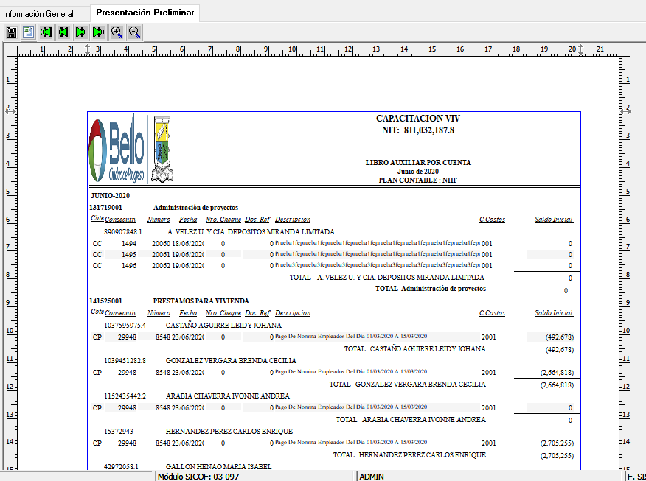The image size is (646, 481).
Task: Jump to the last report page
Action: 99,32
